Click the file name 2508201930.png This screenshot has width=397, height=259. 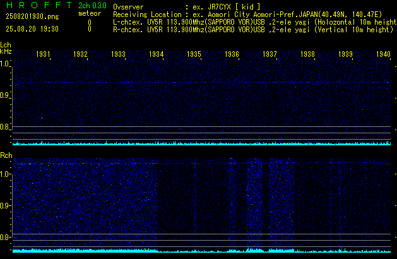(32, 16)
